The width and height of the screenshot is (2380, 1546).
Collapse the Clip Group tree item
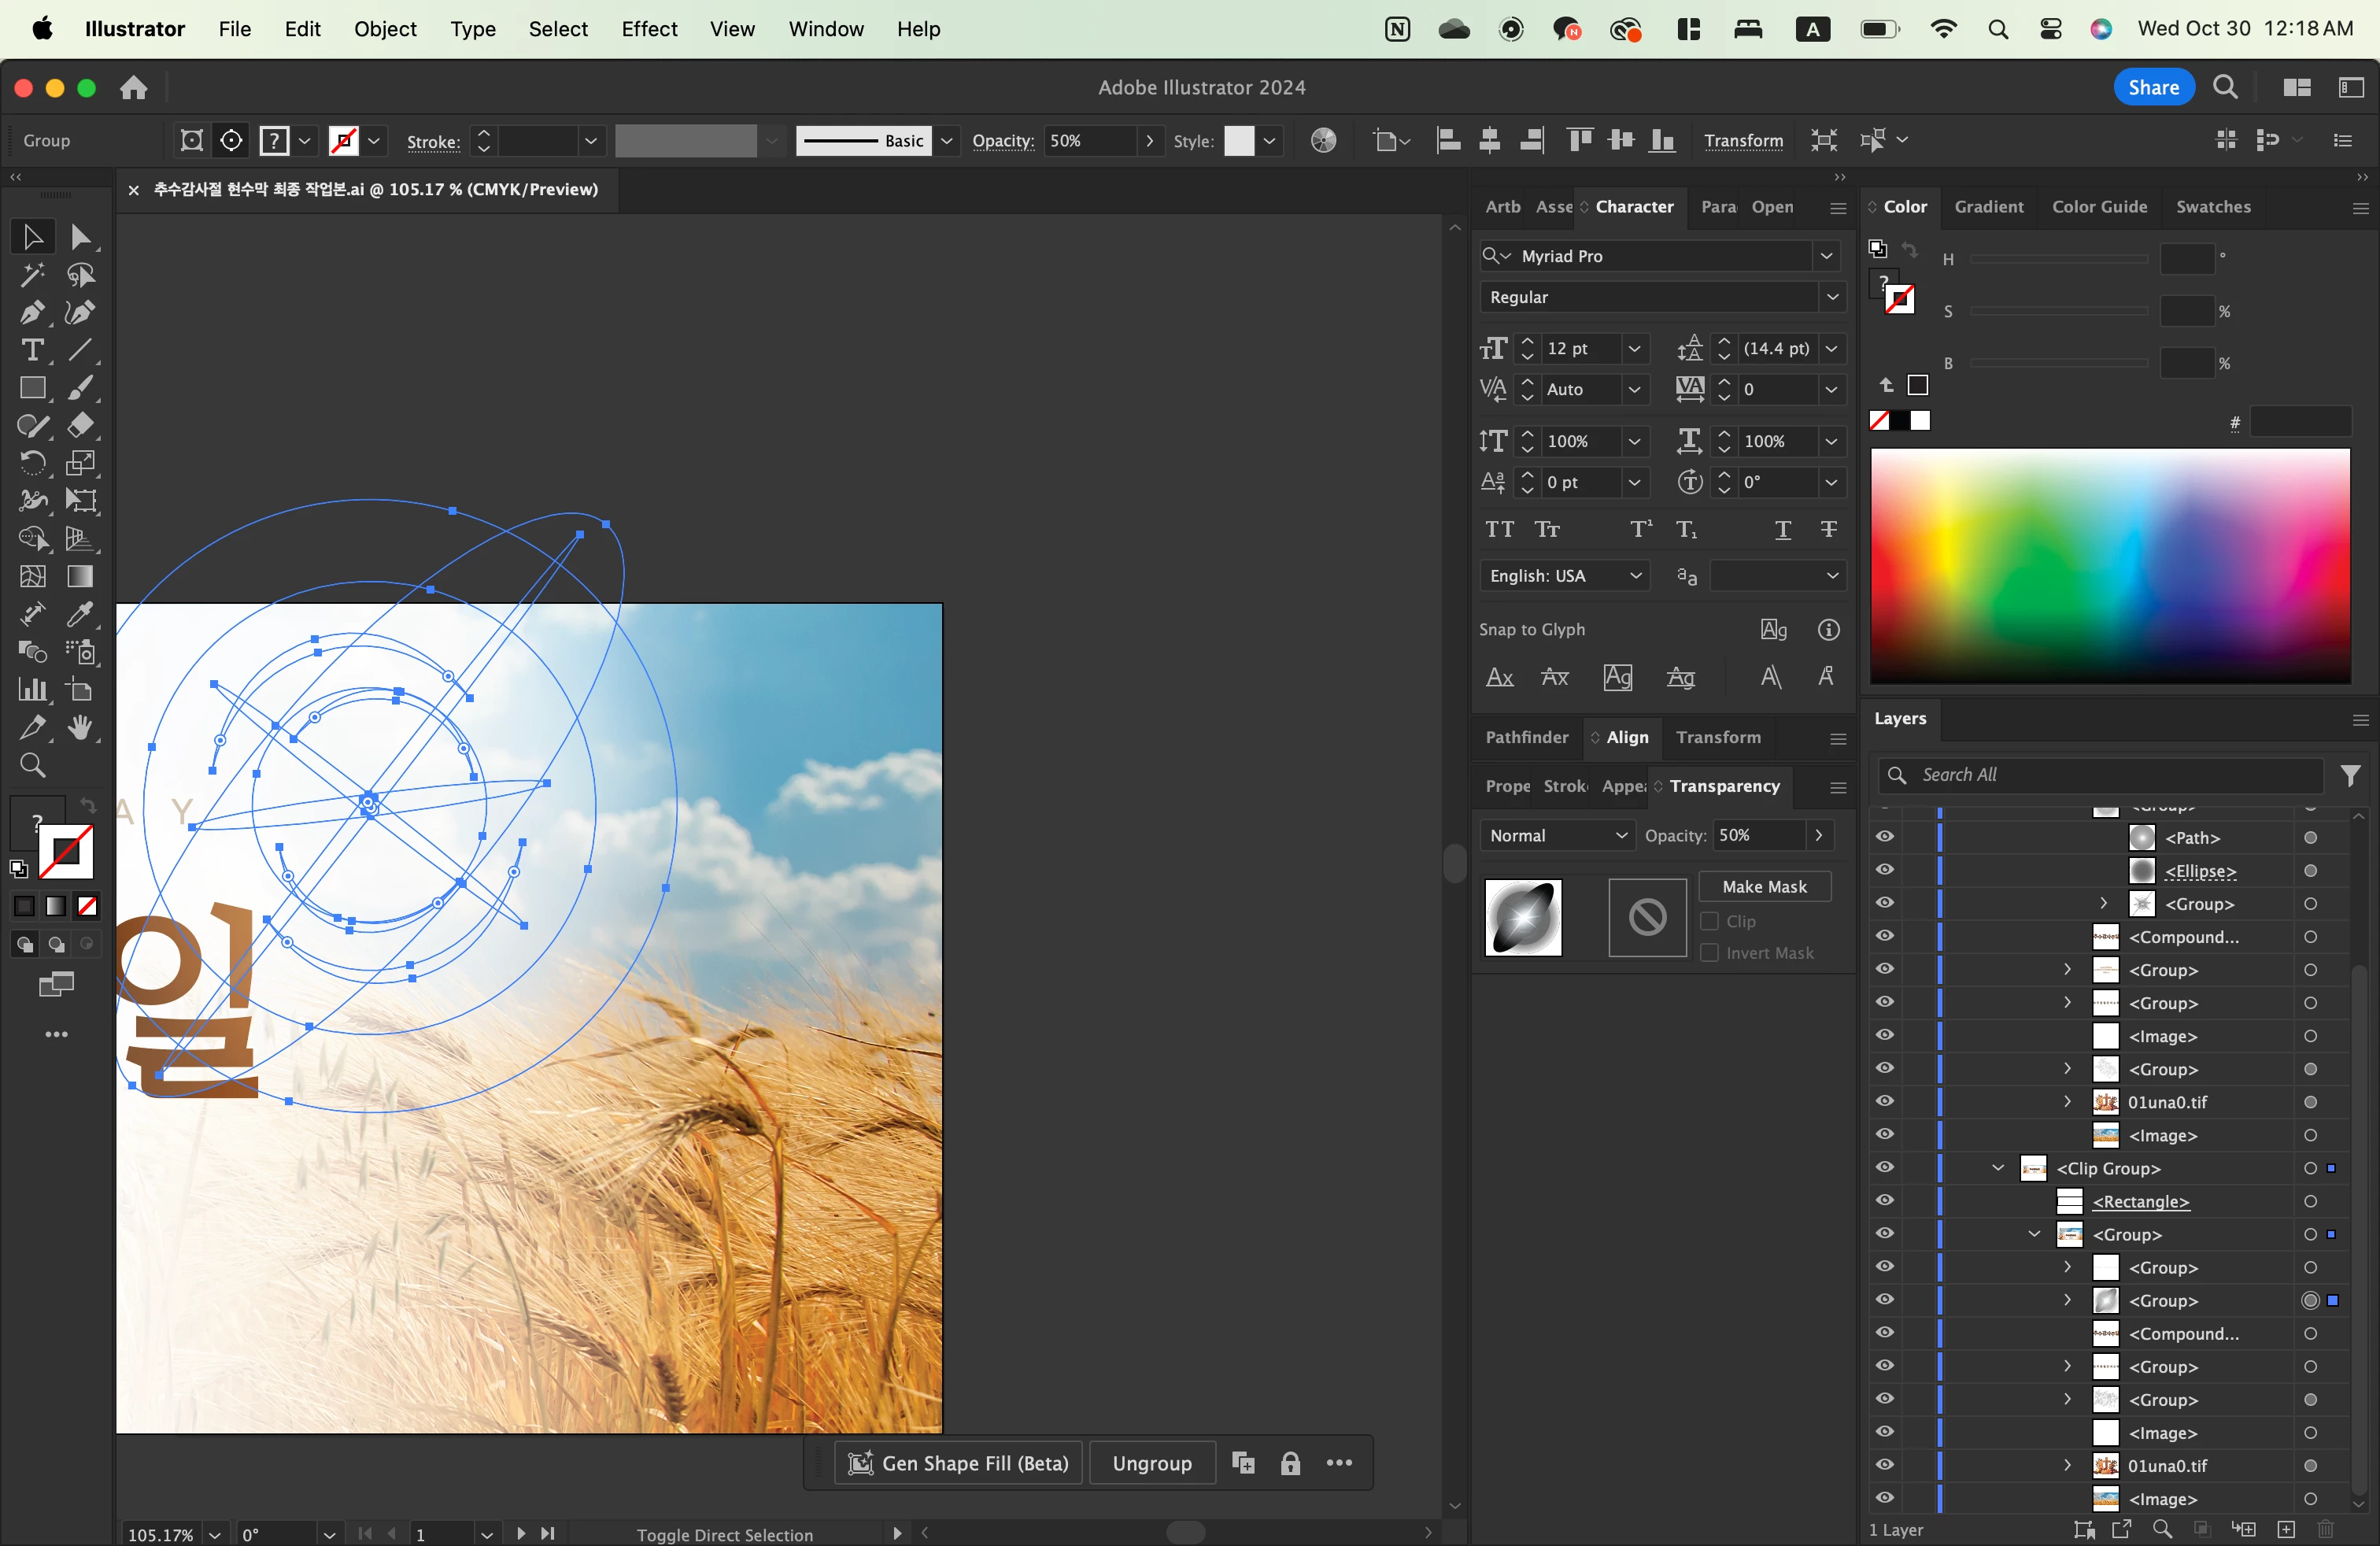coord(1998,1168)
